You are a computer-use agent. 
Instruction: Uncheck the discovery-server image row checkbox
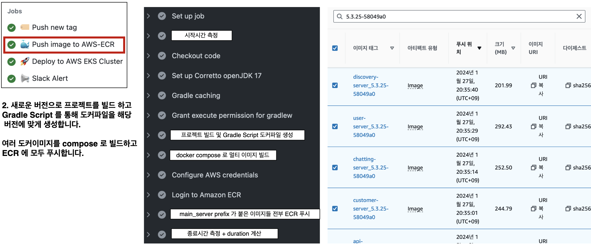point(335,86)
